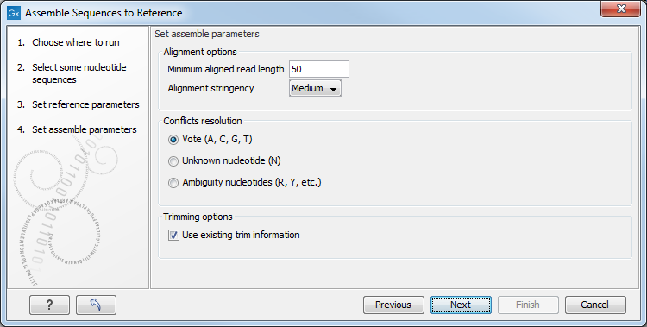The width and height of the screenshot is (647, 327).
Task: Open Set reference parameters step
Action: (x=85, y=104)
